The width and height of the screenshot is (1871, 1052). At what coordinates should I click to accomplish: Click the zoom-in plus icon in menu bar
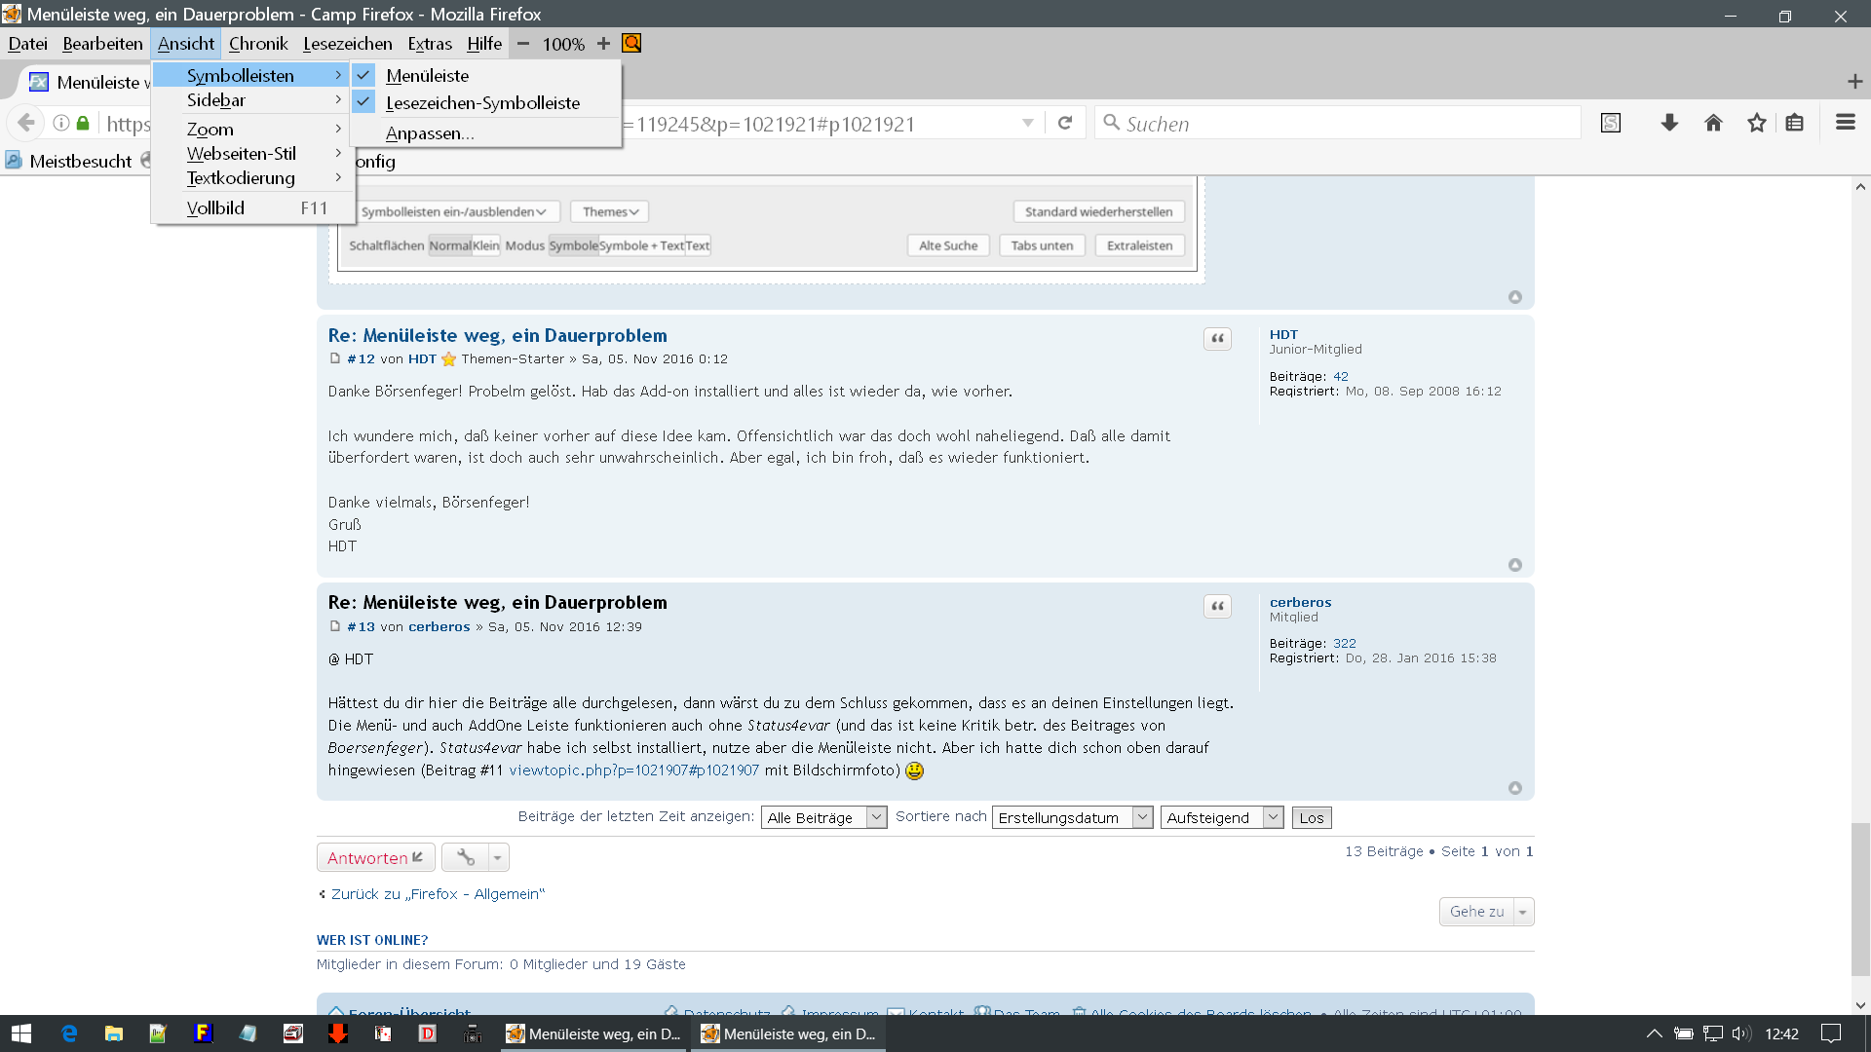(603, 44)
